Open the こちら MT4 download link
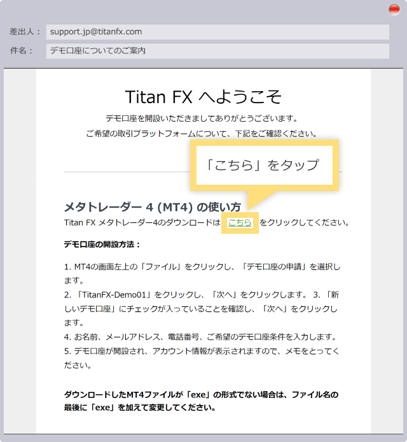407x442 pixels. pos(240,223)
